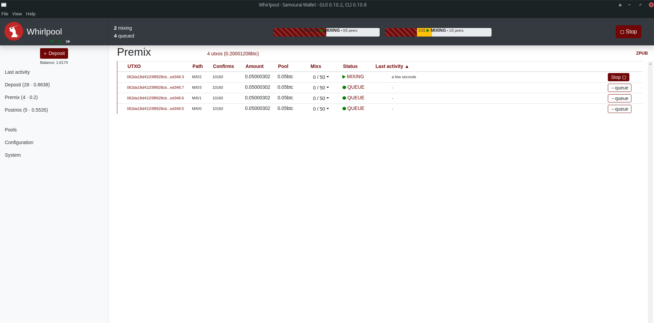Click the QUEUE status of ed346:5
The image size is (654, 323).
pyautogui.click(x=353, y=109)
